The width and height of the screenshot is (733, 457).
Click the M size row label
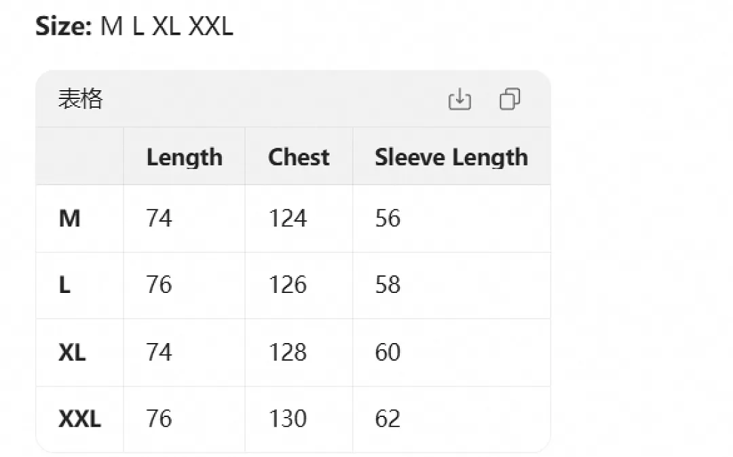(x=70, y=218)
